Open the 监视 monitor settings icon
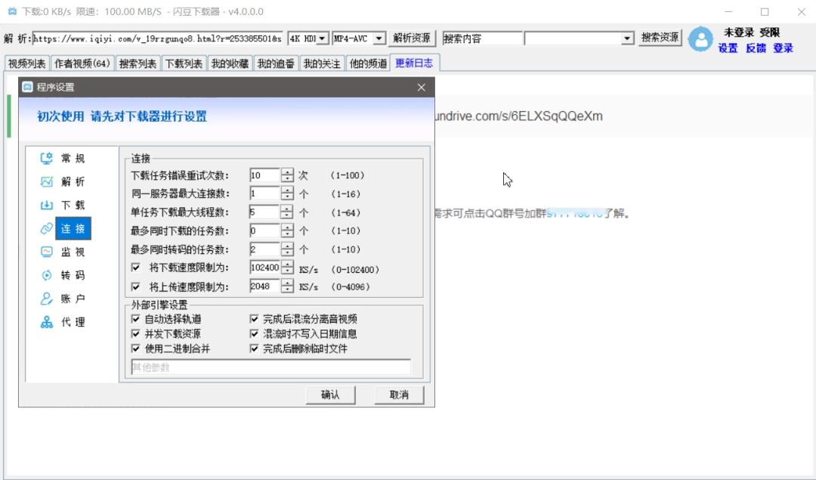The height and width of the screenshot is (480, 816). [x=46, y=252]
